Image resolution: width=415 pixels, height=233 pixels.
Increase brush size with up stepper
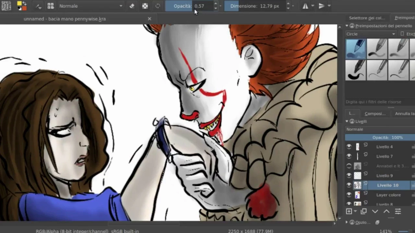pos(288,4)
